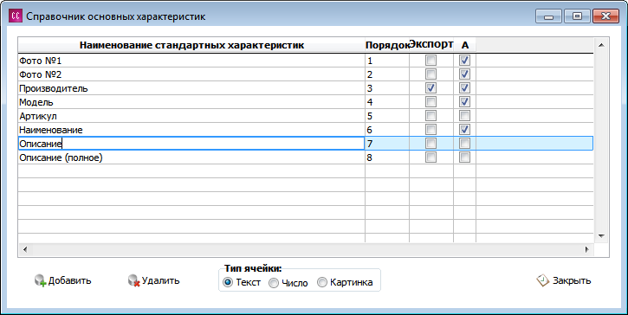Select the Фото №2 row name
The height and width of the screenshot is (315, 628).
[x=191, y=74]
